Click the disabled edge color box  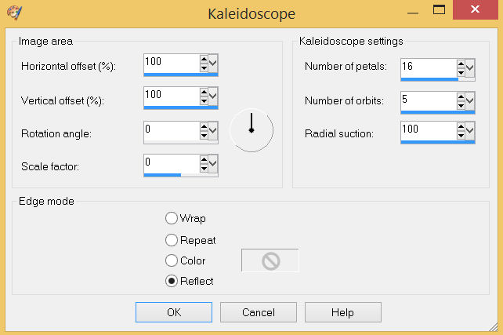270,261
